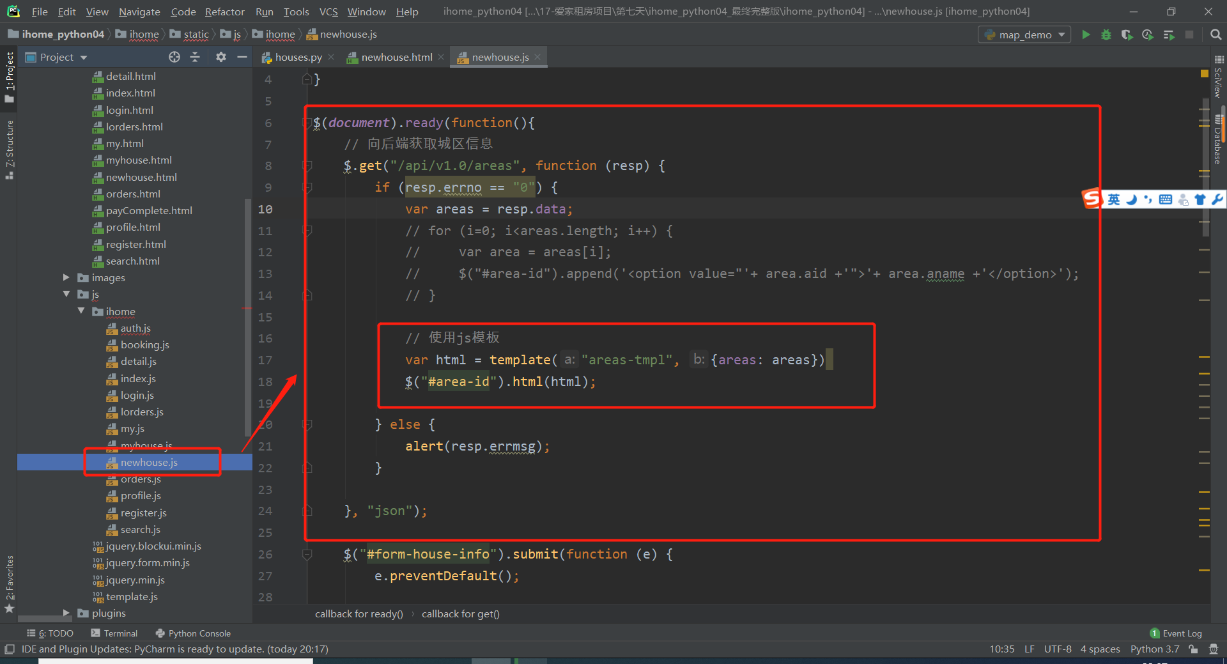Open Project panel settings gear

pos(221,57)
